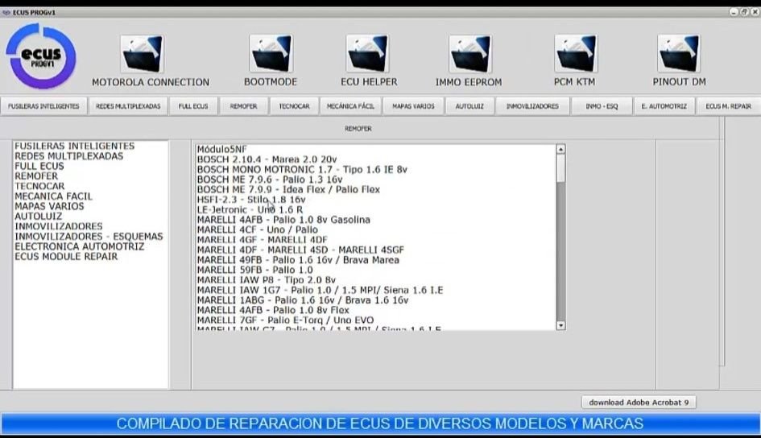
Task: Click the ECU HELPER folder icon
Action: (368, 54)
